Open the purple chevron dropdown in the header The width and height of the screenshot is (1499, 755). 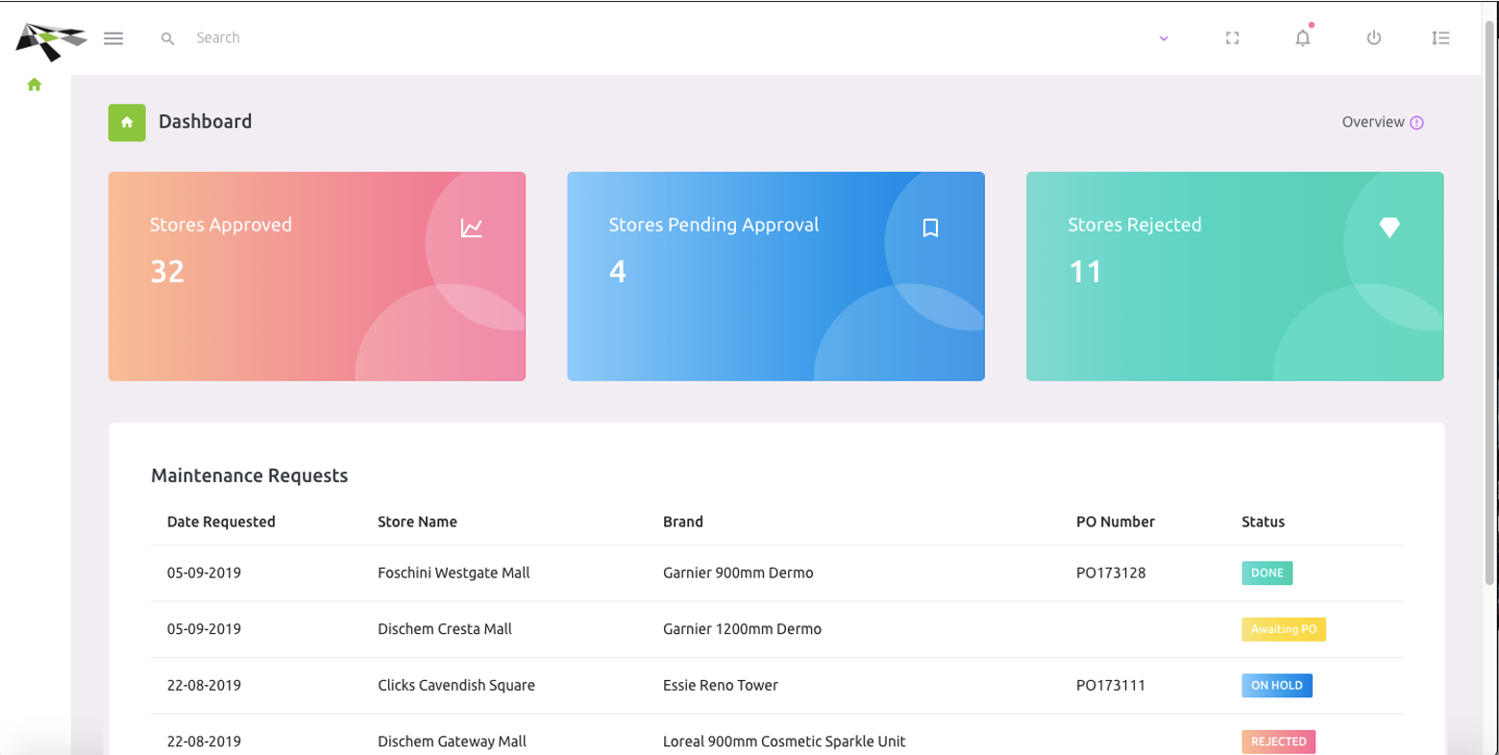pos(1164,38)
